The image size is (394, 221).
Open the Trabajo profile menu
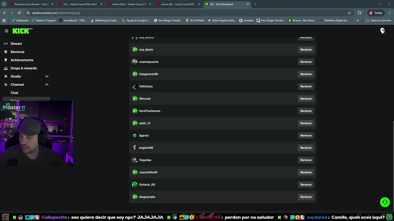(x=376, y=13)
